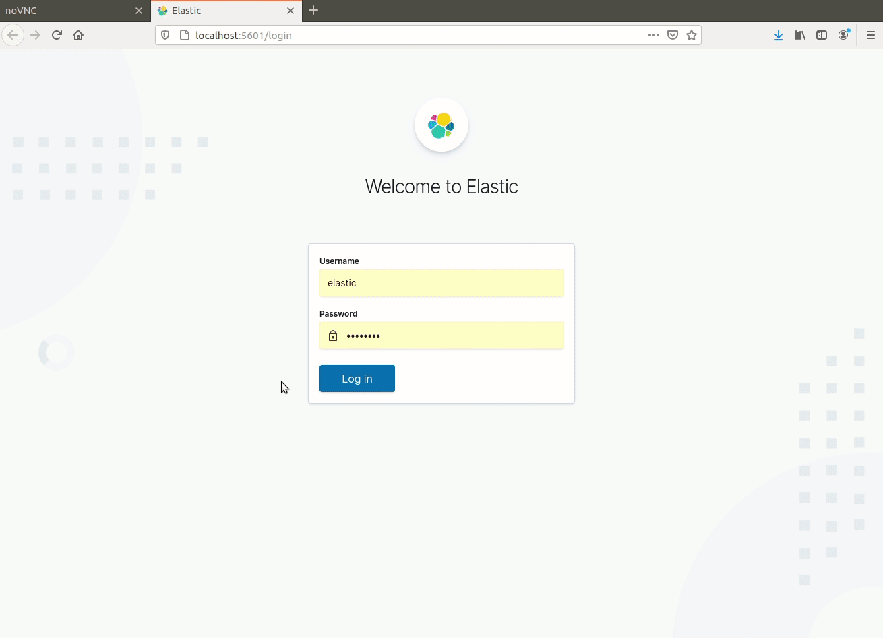Click the tracking protection shield icon

pyautogui.click(x=165, y=35)
